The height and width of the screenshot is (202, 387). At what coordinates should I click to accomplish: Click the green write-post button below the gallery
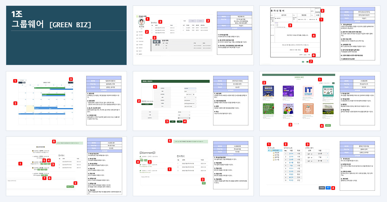[328, 125]
